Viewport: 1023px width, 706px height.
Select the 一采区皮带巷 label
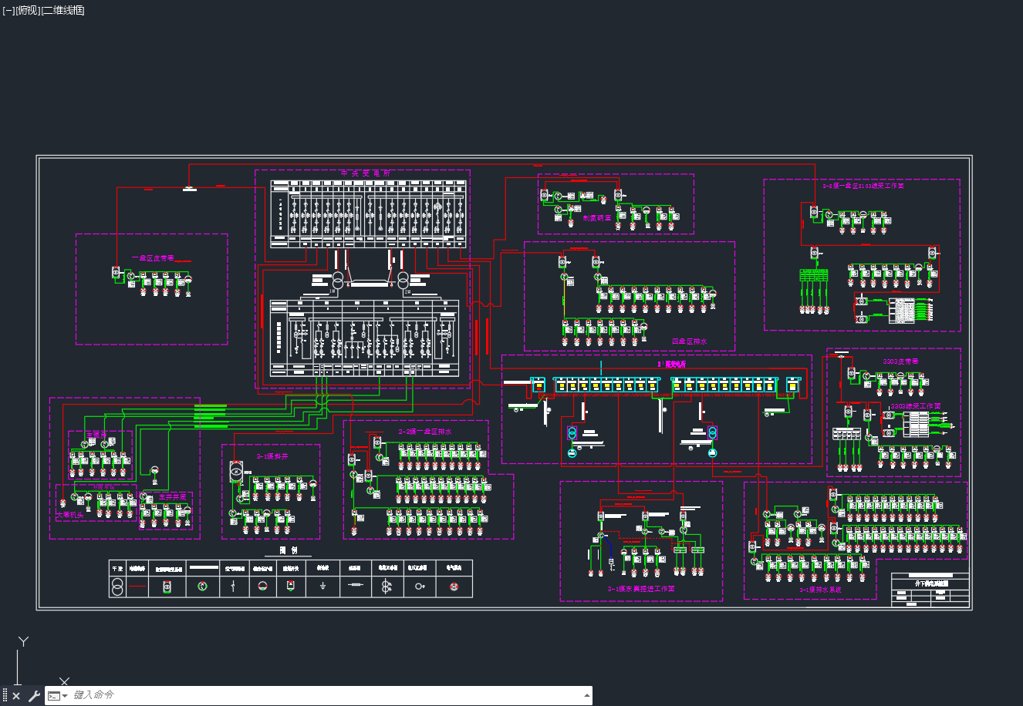[x=153, y=258]
